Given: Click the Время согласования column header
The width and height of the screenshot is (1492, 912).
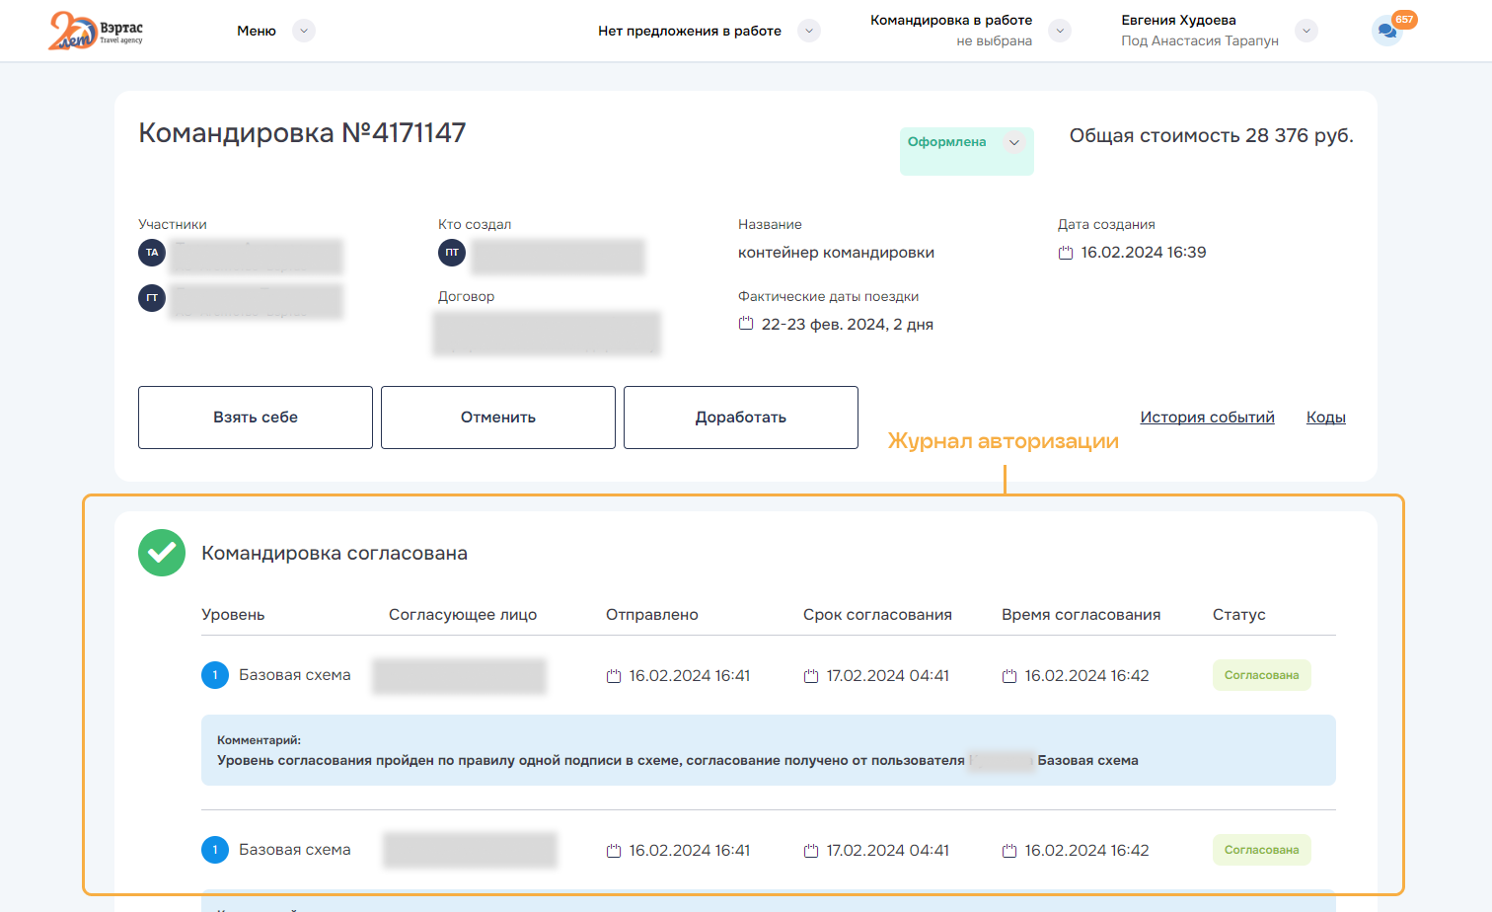Looking at the screenshot, I should 1082,615.
